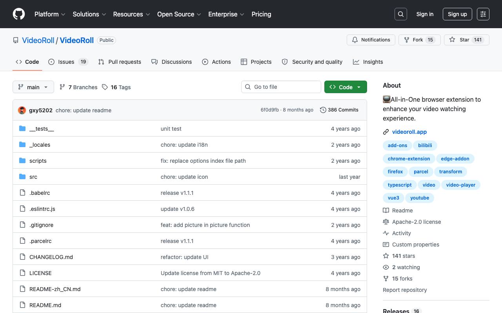Switch to the Discussions tab
The height and width of the screenshot is (313, 502).
click(x=171, y=62)
